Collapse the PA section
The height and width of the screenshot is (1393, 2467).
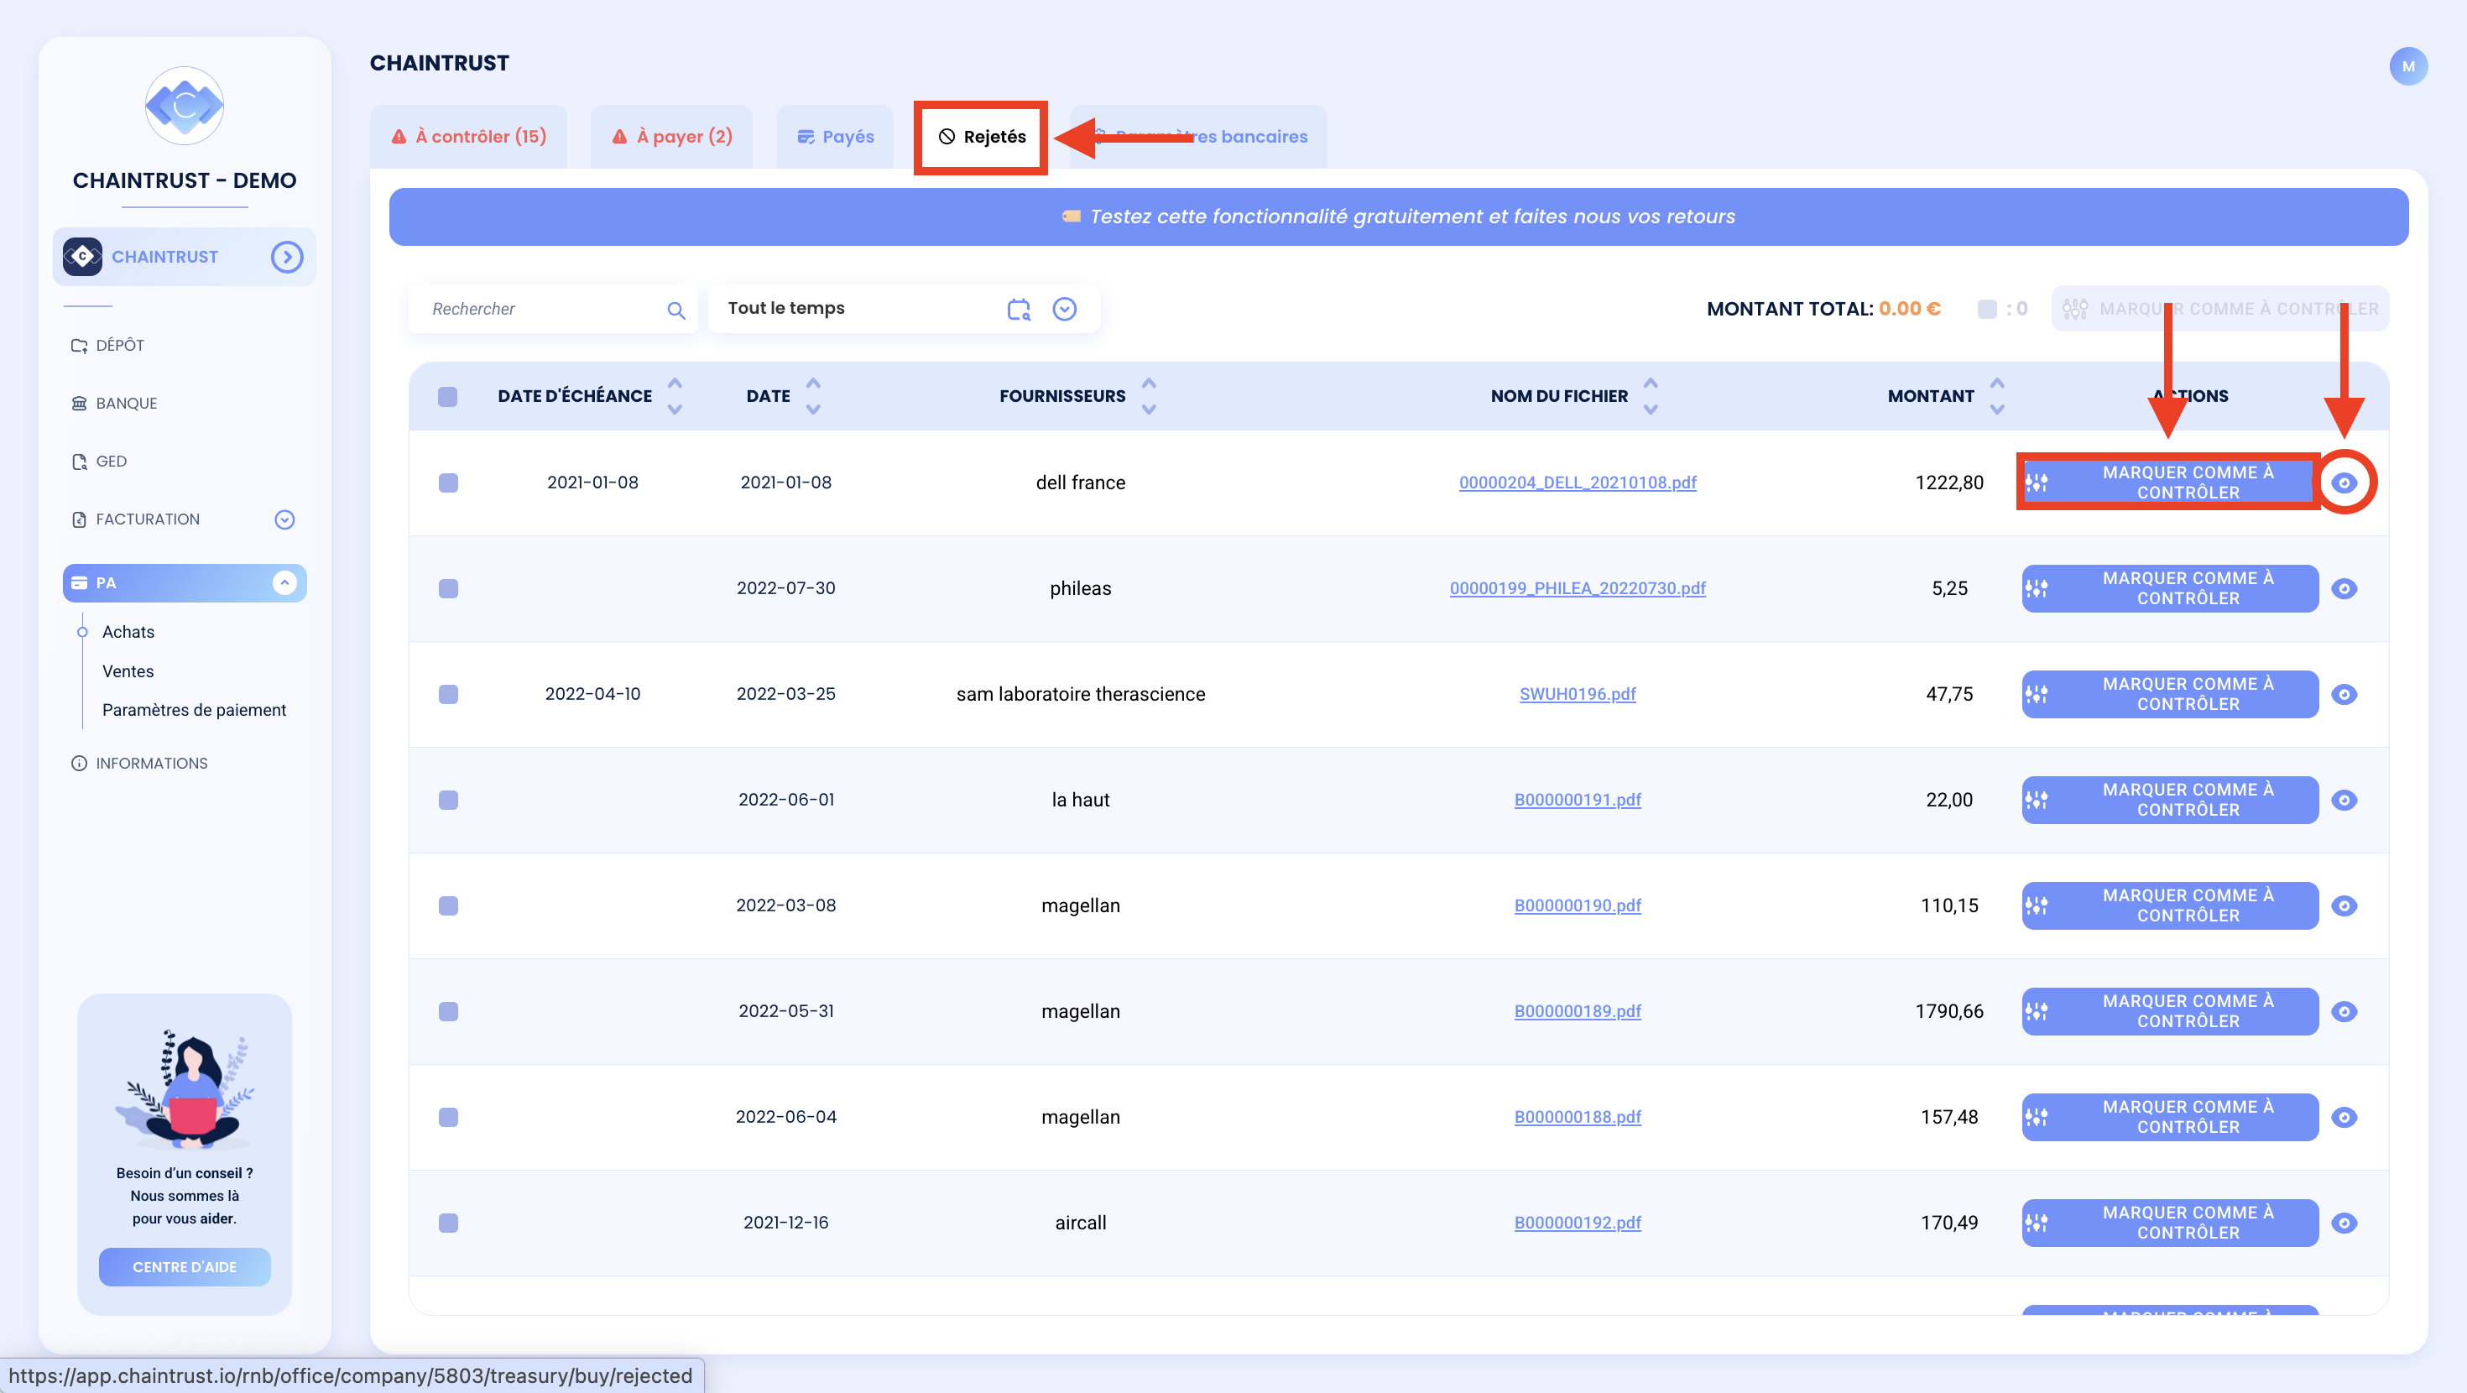(x=284, y=582)
